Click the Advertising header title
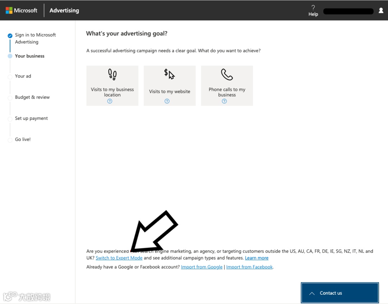The width and height of the screenshot is (388, 304). 64,10
